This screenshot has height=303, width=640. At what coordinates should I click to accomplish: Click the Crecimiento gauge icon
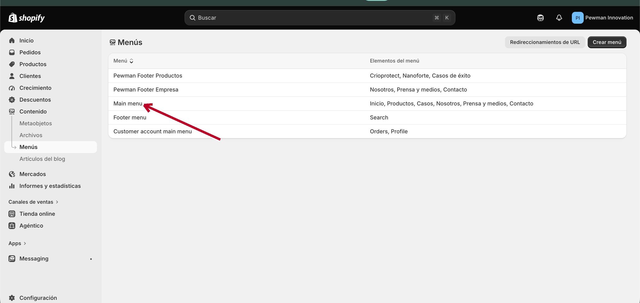click(x=12, y=88)
